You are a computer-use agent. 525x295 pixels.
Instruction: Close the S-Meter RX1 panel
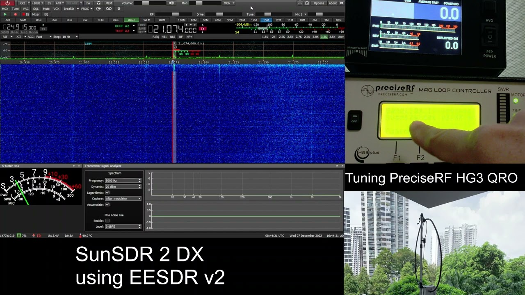click(80, 166)
